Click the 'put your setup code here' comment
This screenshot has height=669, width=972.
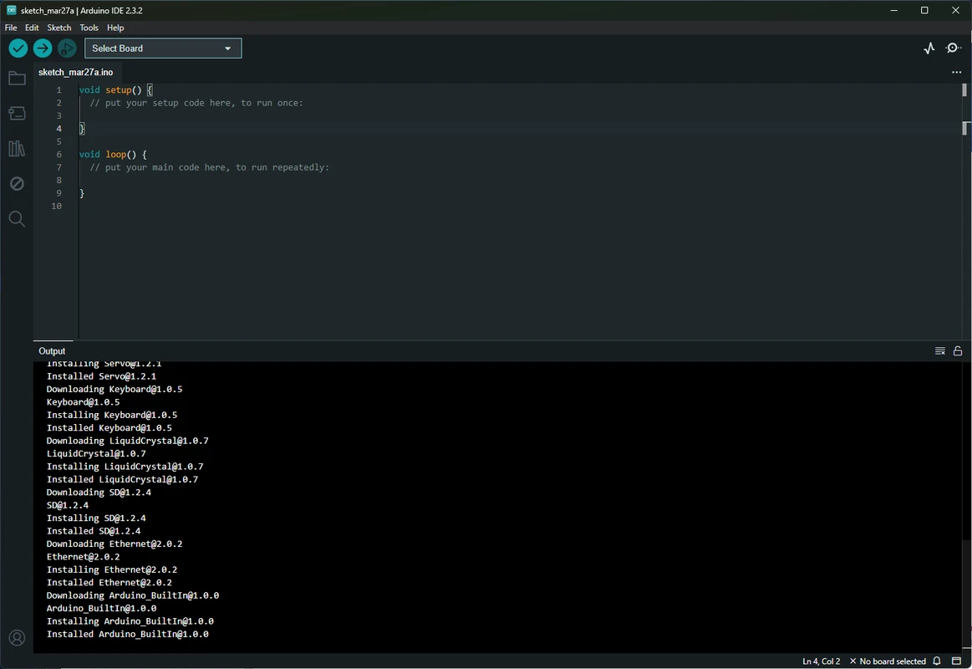pos(196,103)
